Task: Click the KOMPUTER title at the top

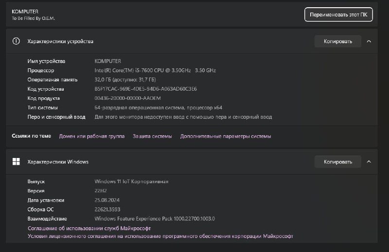Action: (25, 12)
